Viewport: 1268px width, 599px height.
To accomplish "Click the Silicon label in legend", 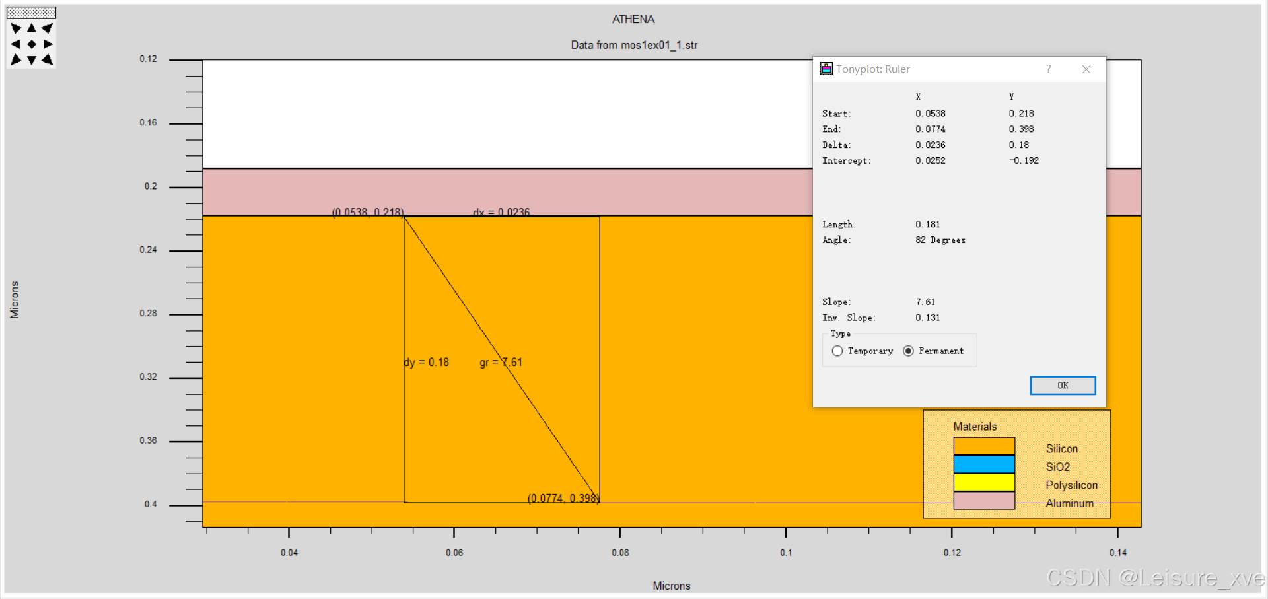I will click(1061, 448).
